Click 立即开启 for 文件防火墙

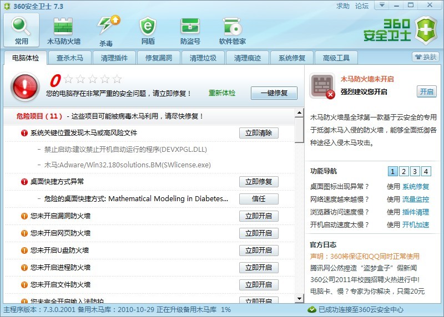259,285
